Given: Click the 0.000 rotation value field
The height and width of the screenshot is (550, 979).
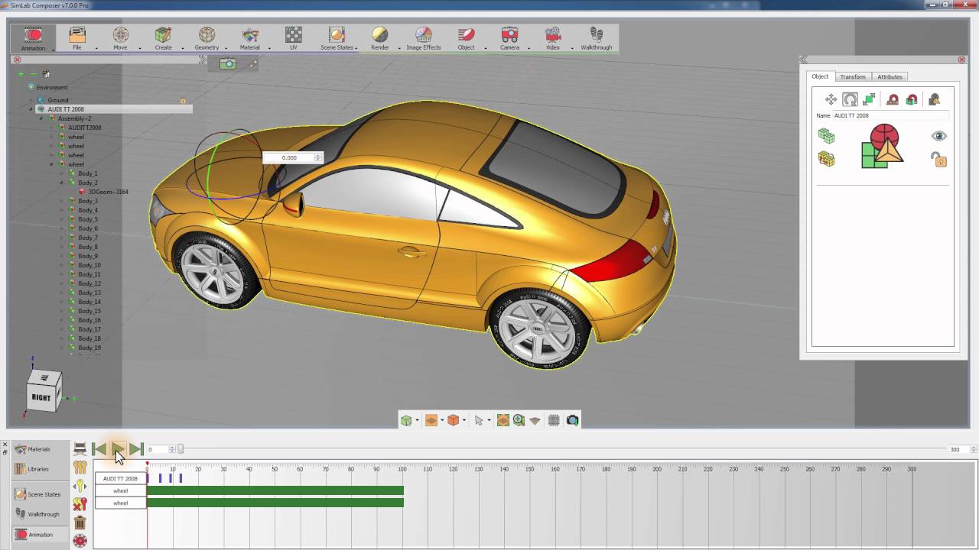Looking at the screenshot, I should [x=288, y=157].
